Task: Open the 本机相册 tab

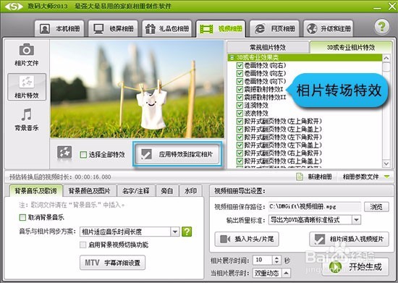Action: 59,28
